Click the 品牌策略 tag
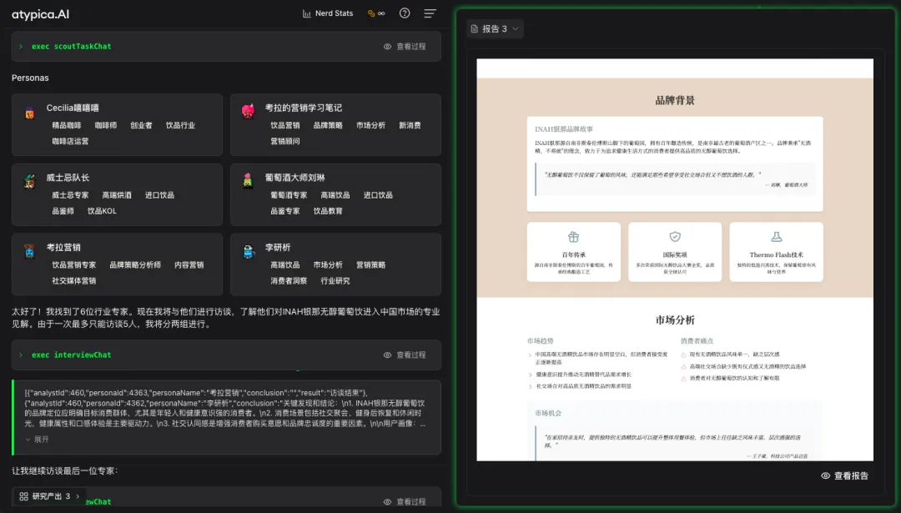Image resolution: width=901 pixels, height=513 pixels. [x=328, y=125]
